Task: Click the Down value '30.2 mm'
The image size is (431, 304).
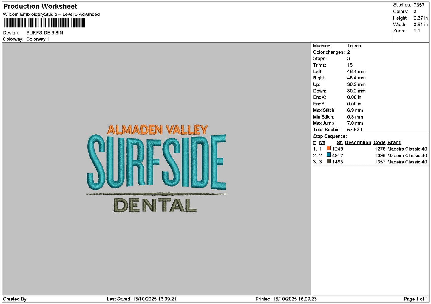Action: [x=356, y=91]
